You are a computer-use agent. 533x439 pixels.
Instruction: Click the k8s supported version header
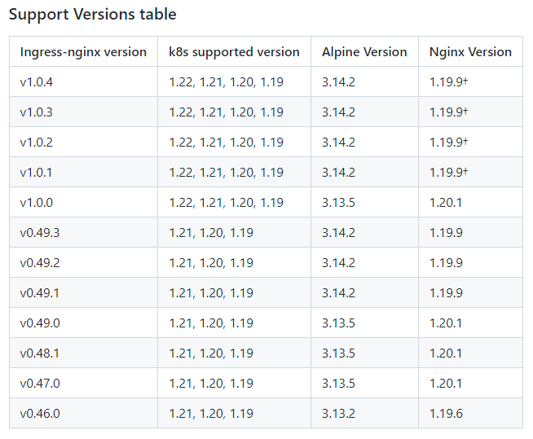click(234, 52)
